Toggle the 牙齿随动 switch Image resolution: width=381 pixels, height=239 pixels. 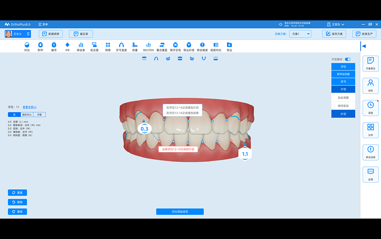(347, 59)
